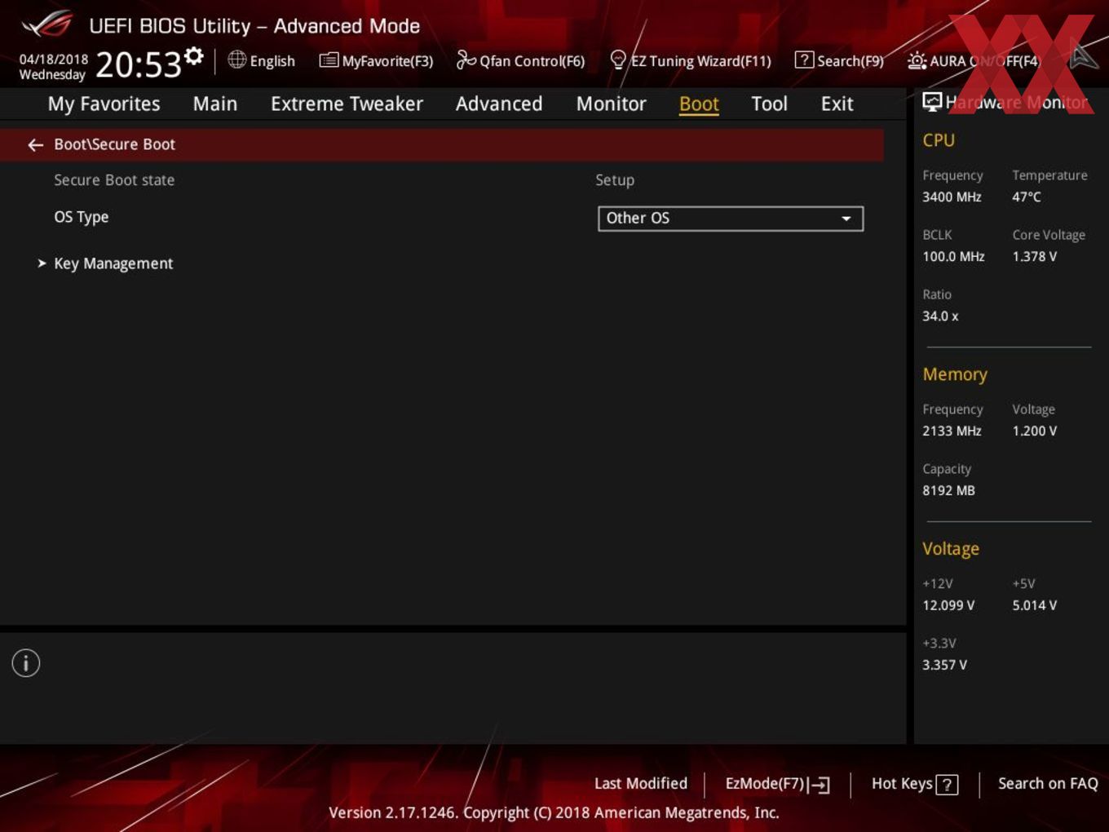Click Memory frequency 2133 MHz
This screenshot has width=1109, height=832.
952,431
